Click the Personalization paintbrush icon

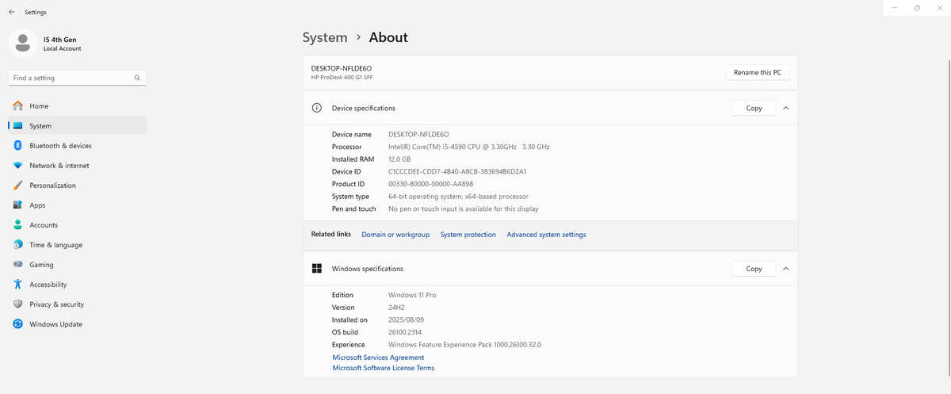pyautogui.click(x=17, y=186)
